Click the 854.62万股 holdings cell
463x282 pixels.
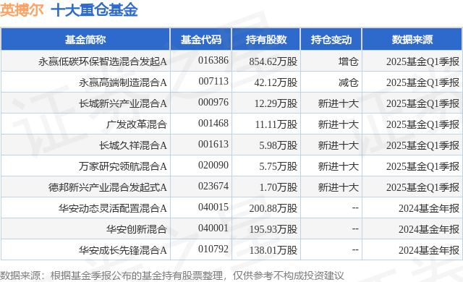(273, 61)
